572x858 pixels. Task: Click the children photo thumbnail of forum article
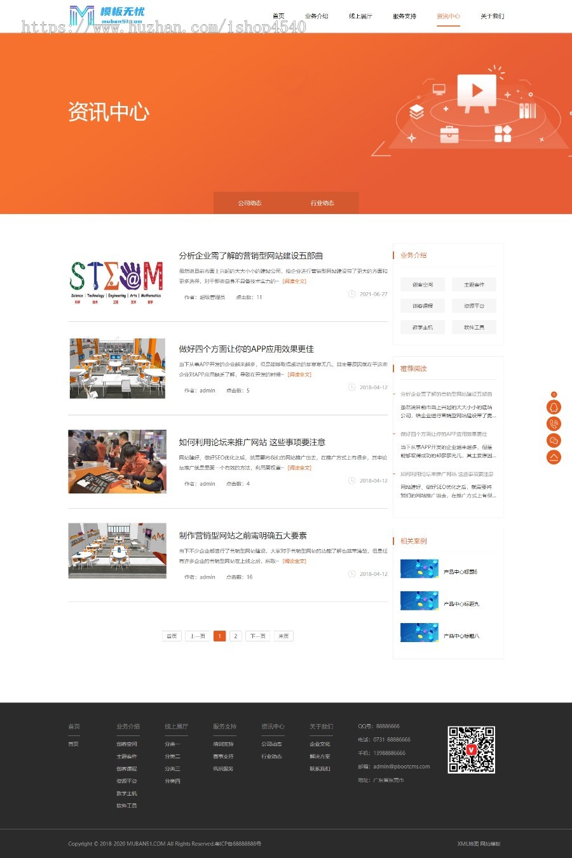(x=117, y=462)
